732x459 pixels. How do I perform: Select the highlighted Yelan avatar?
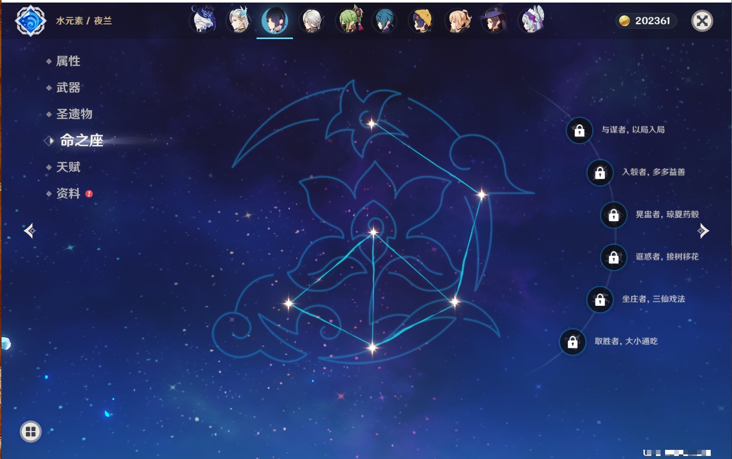click(x=275, y=21)
